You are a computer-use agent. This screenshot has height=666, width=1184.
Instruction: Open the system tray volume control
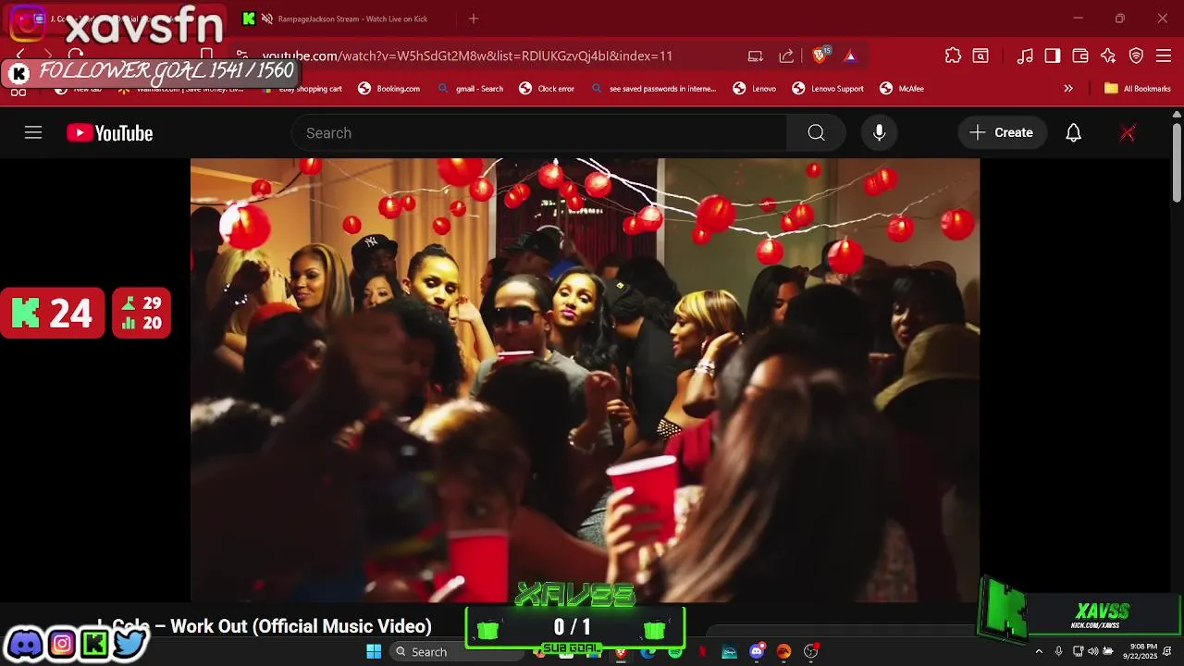(1092, 652)
